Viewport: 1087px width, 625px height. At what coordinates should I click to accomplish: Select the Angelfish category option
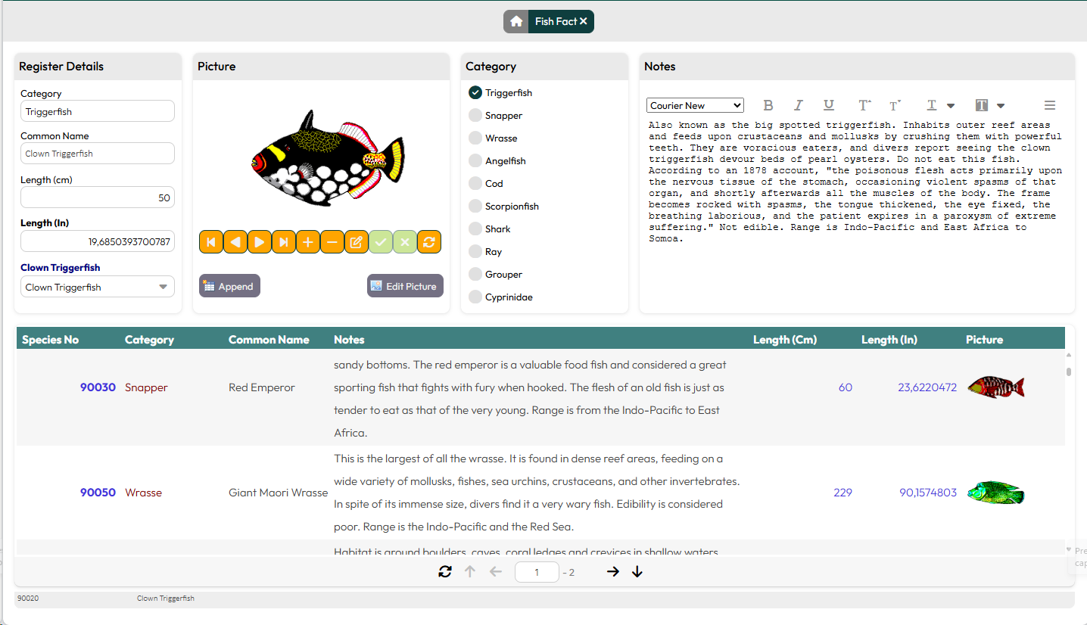tap(475, 161)
